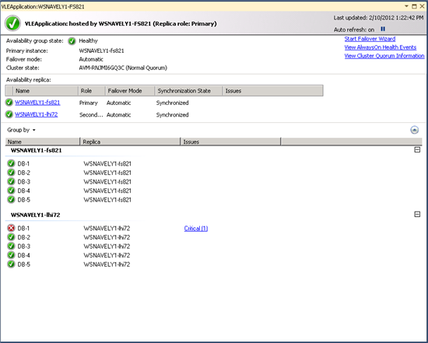The image size is (428, 343).
Task: Click DB-3 green status icon under WSNAVELY1-fs821
Action: 11,181
